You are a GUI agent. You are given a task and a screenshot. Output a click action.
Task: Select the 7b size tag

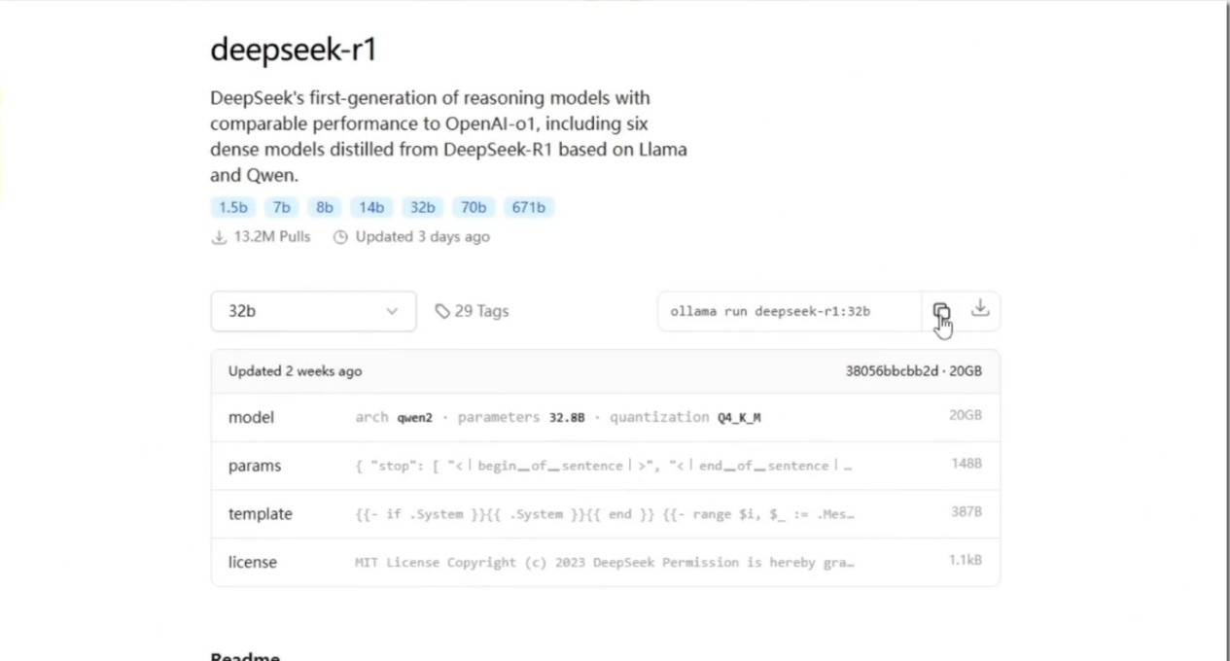click(x=281, y=207)
